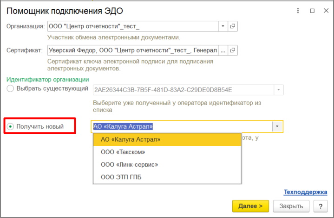Click the ellipsis button in certificate field

tap(223, 50)
